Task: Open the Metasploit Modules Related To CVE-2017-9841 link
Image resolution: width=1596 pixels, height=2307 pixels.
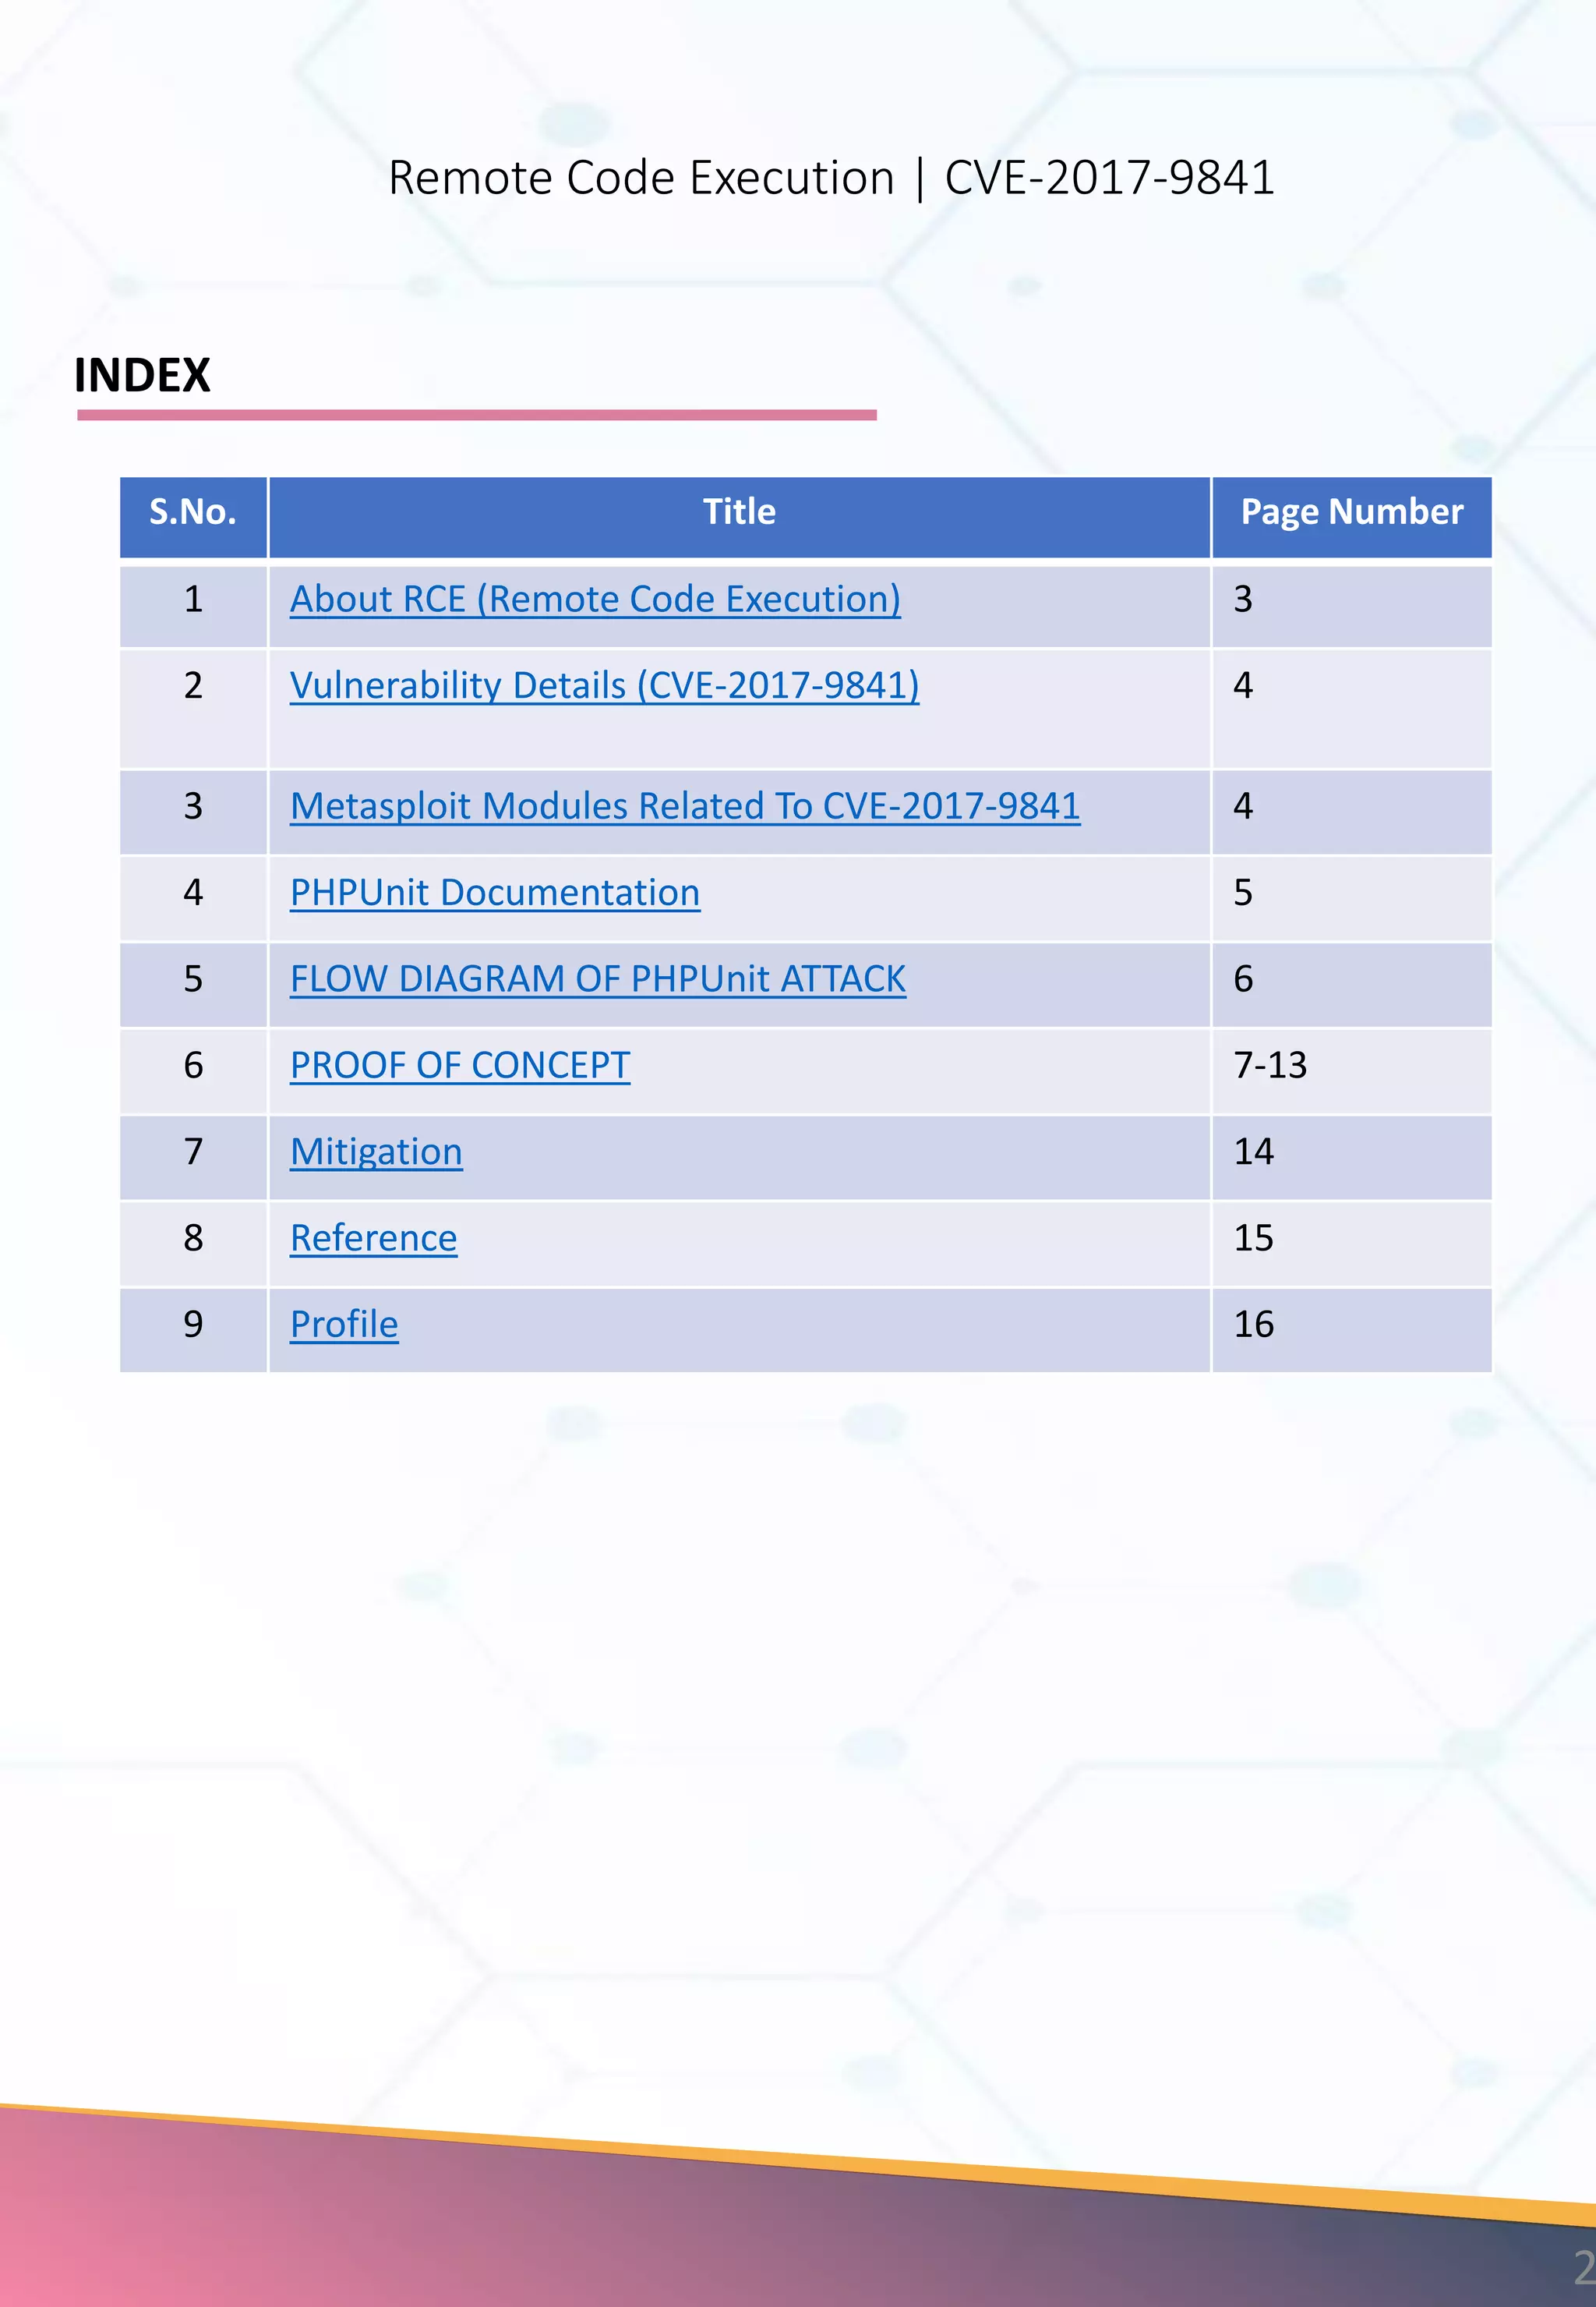Action: click(x=685, y=806)
